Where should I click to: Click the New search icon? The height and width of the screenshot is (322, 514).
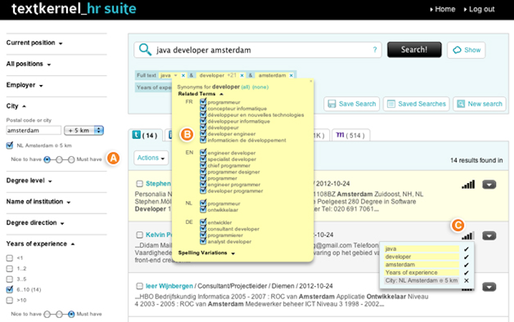point(461,104)
